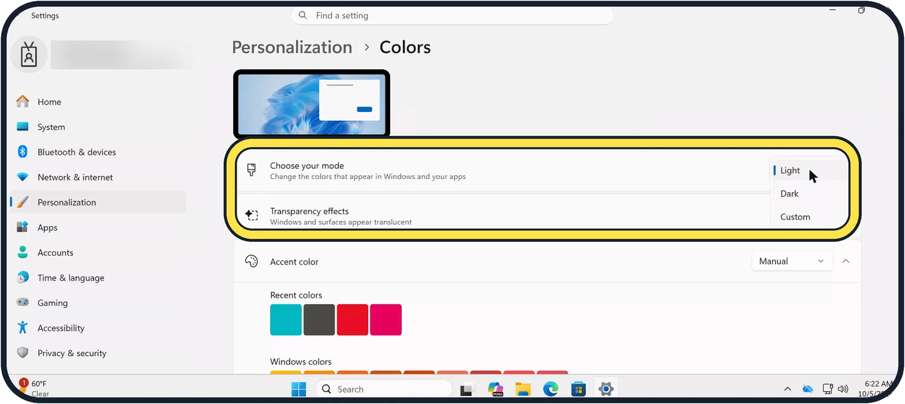Click the OneDrive cloud tray icon

(x=808, y=389)
